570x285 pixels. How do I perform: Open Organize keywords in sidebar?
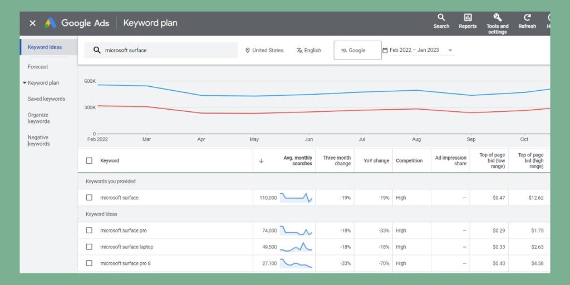click(39, 118)
